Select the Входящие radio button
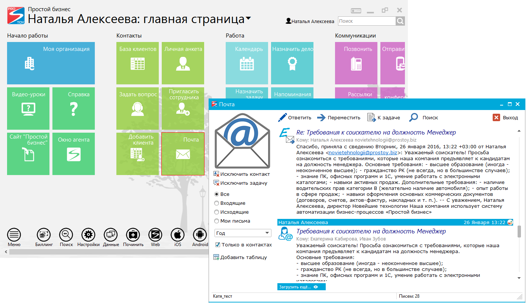This screenshot has height=304, width=528. 217,203
